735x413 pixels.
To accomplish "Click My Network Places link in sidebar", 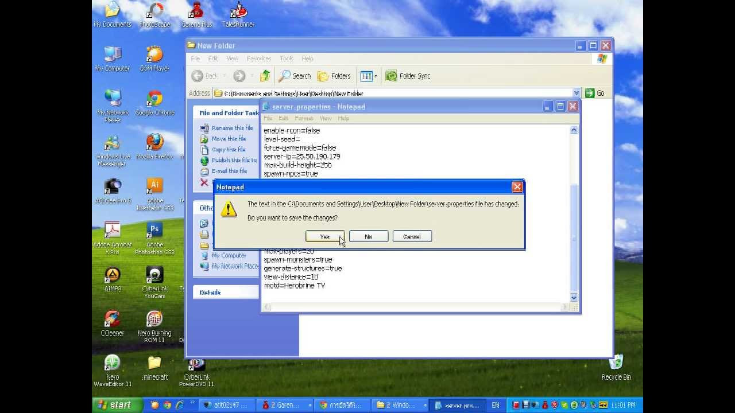I will [x=235, y=266].
